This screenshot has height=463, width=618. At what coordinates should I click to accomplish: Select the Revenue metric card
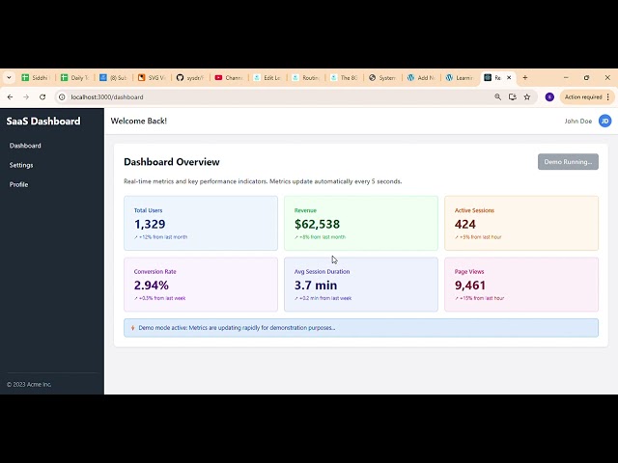pos(361,223)
